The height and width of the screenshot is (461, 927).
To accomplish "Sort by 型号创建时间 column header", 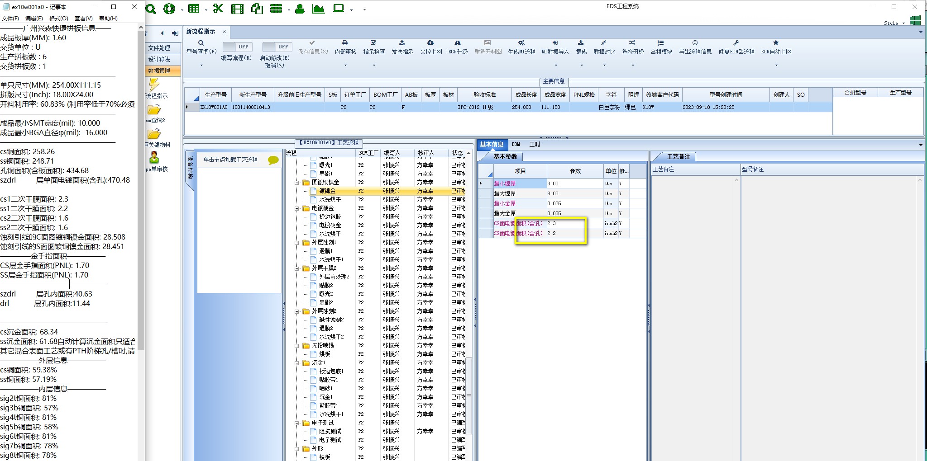I will (x=726, y=95).
